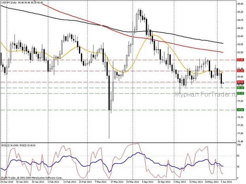Click the 85.25 price axis label
The height and width of the screenshot is (184, 246).
(x=240, y=12)
